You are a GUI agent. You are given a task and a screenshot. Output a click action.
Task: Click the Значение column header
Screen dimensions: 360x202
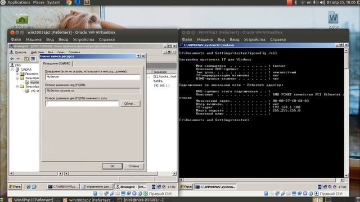[164, 72]
